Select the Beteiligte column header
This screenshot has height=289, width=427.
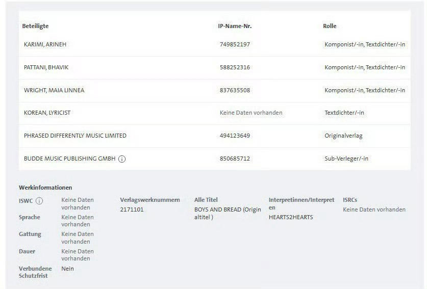pos(35,26)
